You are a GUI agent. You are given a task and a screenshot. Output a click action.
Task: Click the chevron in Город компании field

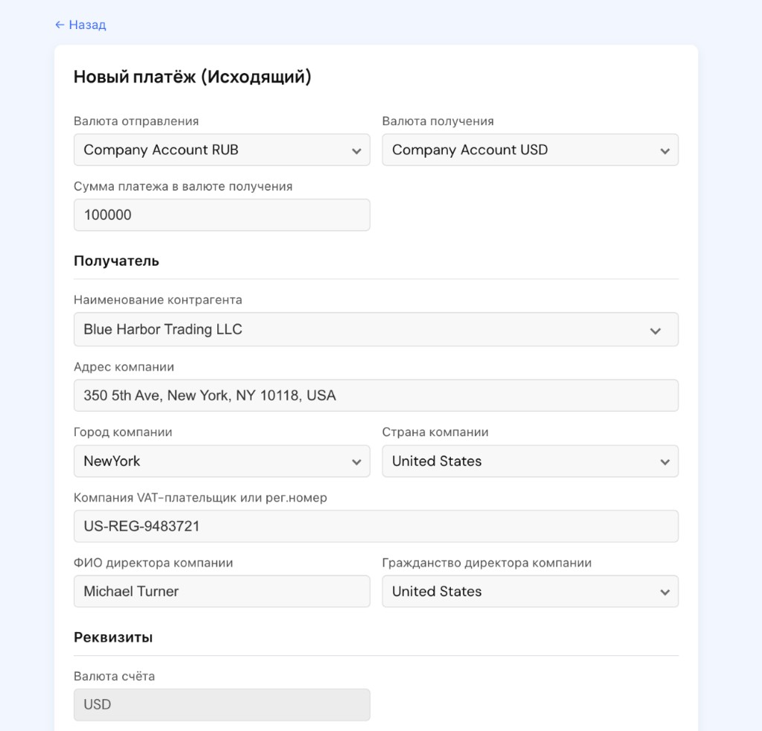pyautogui.click(x=356, y=462)
